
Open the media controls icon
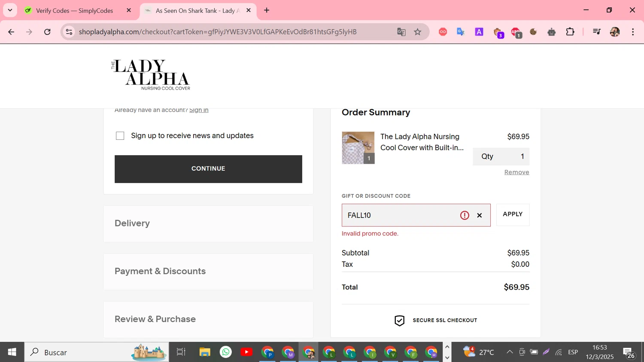pyautogui.click(x=596, y=32)
